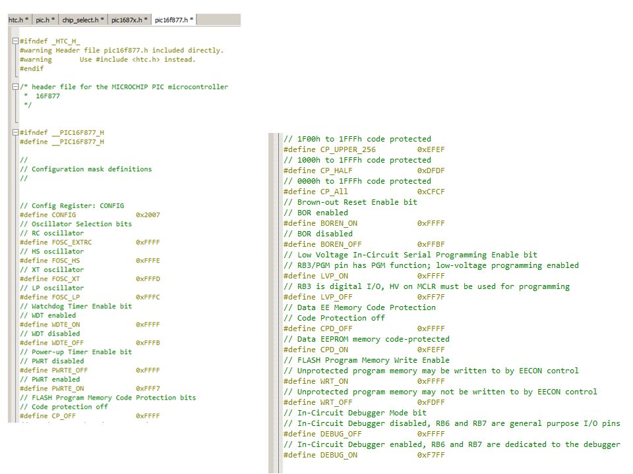
Task: Click the '#define DEBUG_OFF' line
Action: click(364, 434)
